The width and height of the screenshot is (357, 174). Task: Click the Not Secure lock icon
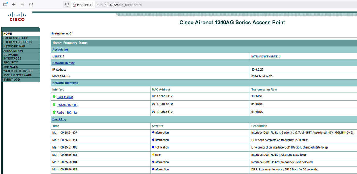73,5
